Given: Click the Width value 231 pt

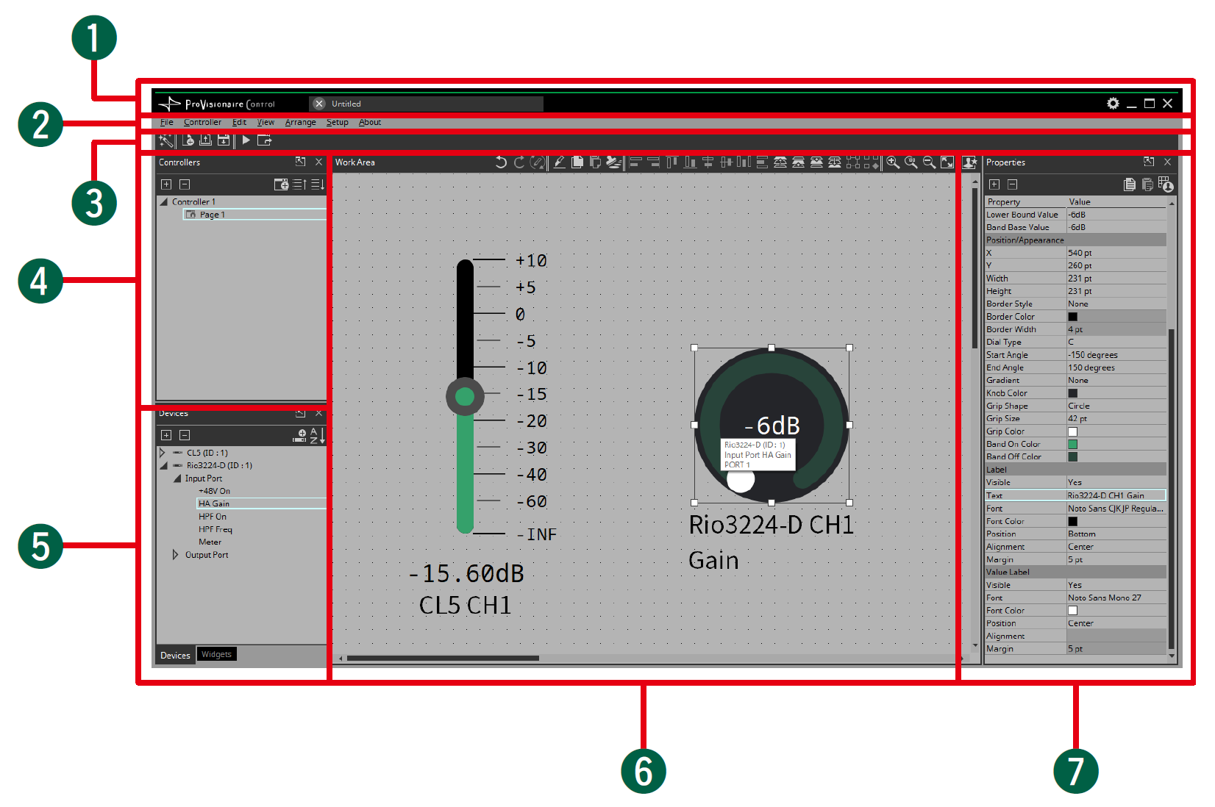Looking at the screenshot, I should point(1116,279).
